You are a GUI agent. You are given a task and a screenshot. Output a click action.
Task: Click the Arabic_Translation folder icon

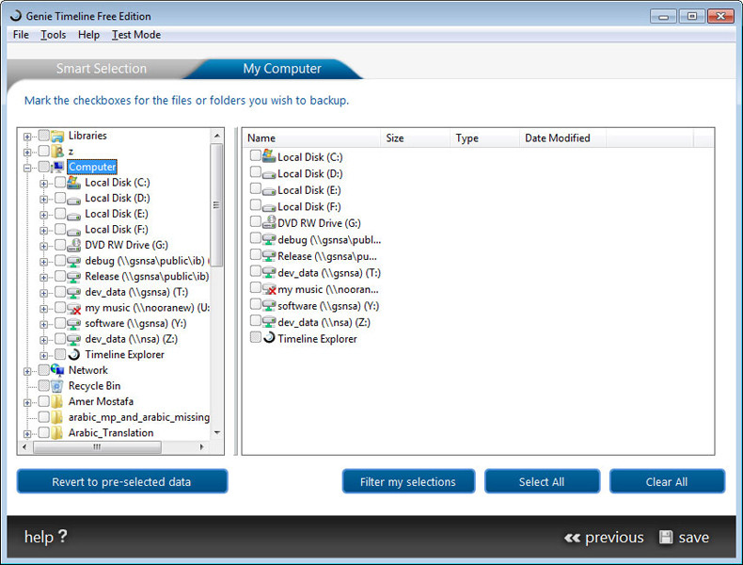coord(57,432)
